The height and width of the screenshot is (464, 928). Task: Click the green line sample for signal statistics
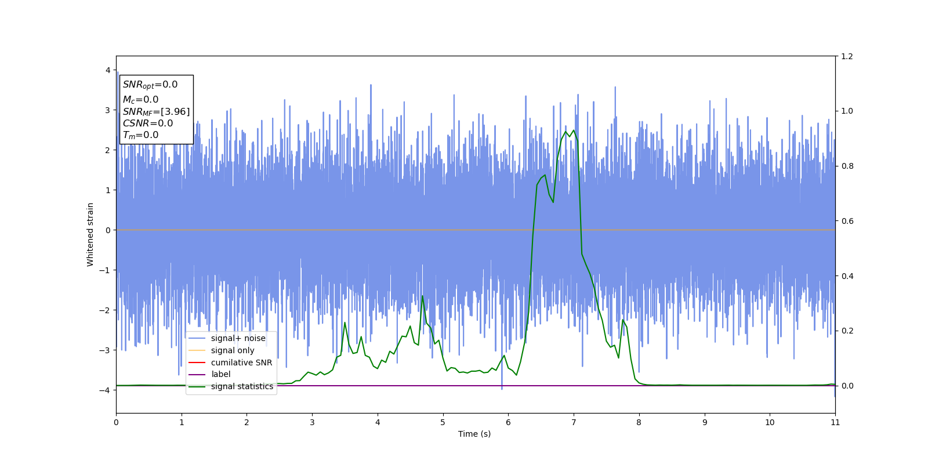pos(197,386)
